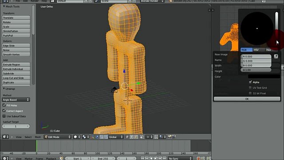Click the vertical brightness value slider
284x160 pixels.
coord(276,28)
